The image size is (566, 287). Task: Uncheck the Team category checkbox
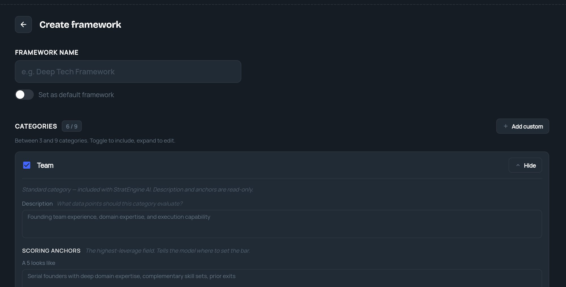[27, 165]
